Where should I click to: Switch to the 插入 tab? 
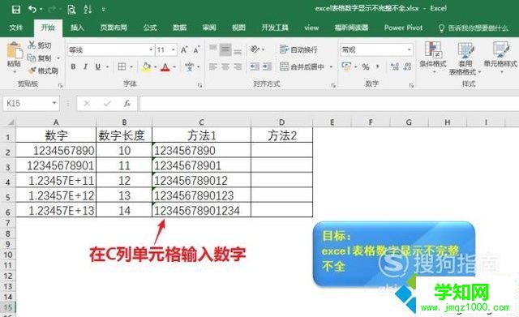pyautogui.click(x=77, y=28)
